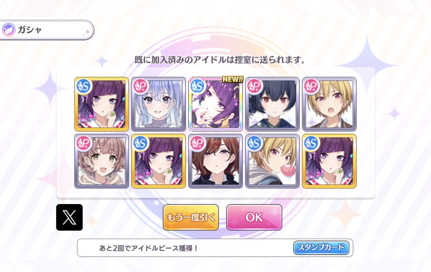The width and height of the screenshot is (431, 272).
Task: Select the gold-framed card in bottom row middle-left
Action: (x=158, y=161)
